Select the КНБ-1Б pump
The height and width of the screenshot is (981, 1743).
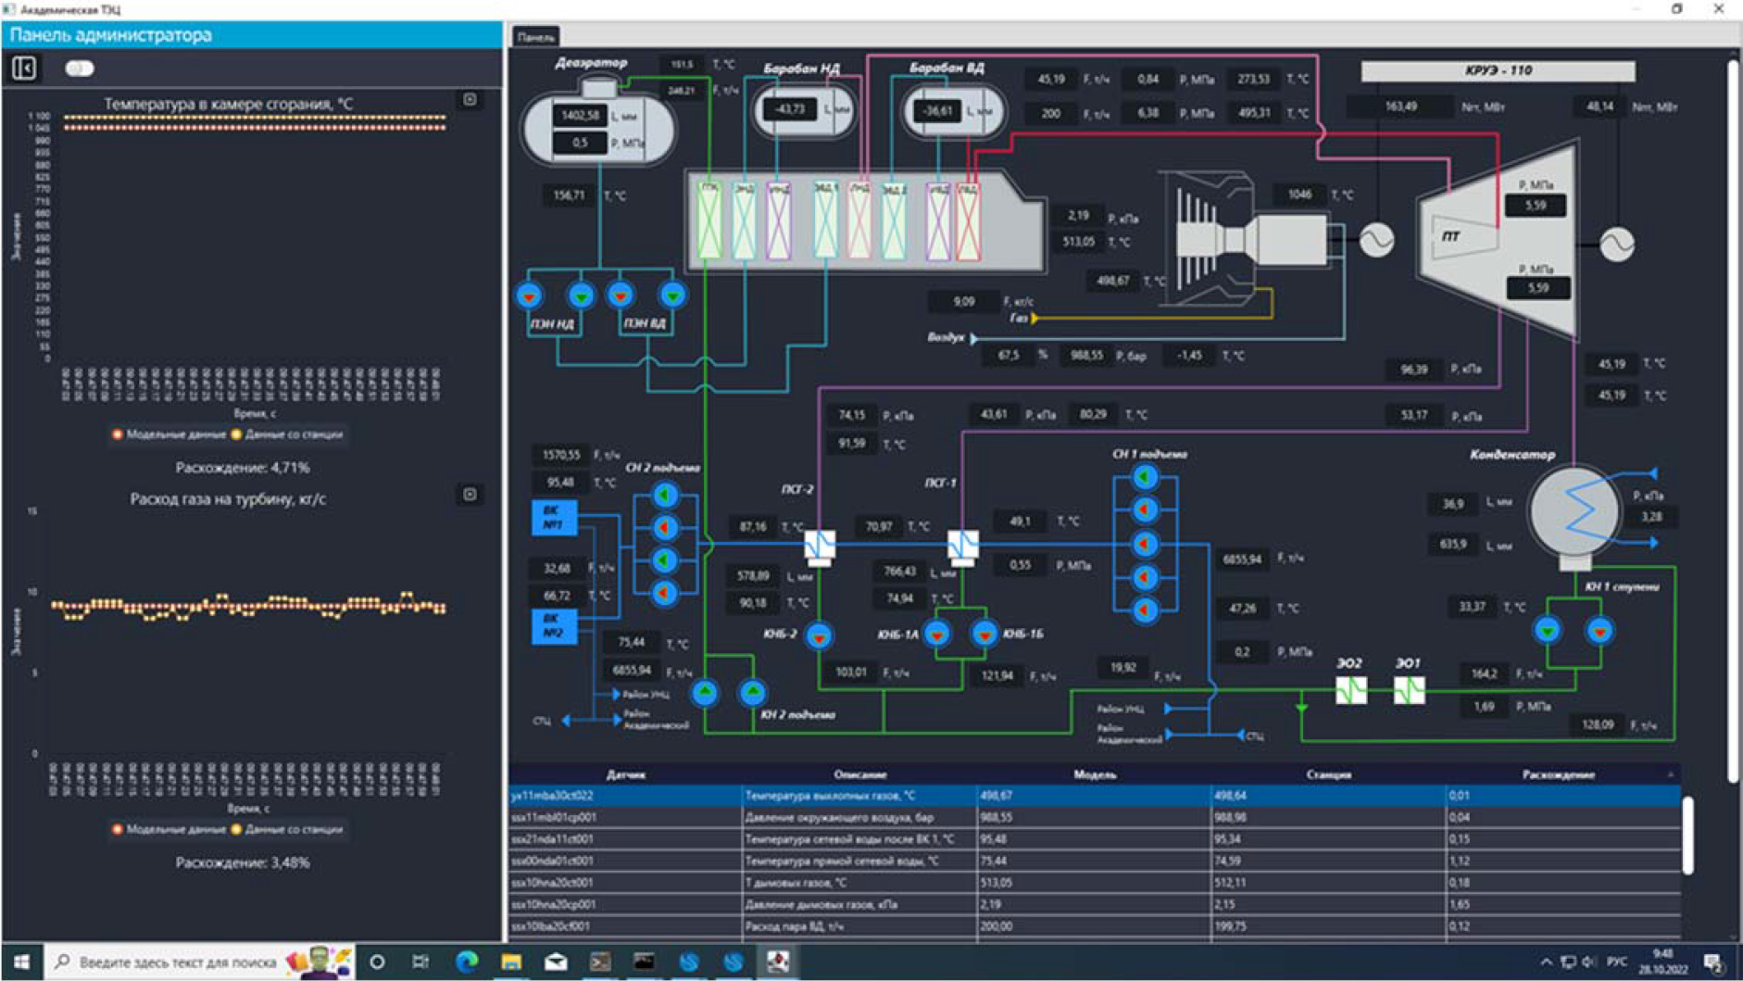click(984, 635)
